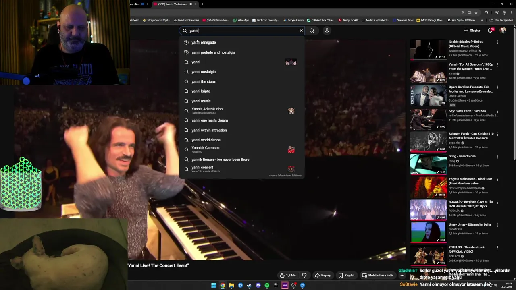Screen dimensions: 516x290
Task: Open the account avatar menu
Action: click(x=503, y=31)
